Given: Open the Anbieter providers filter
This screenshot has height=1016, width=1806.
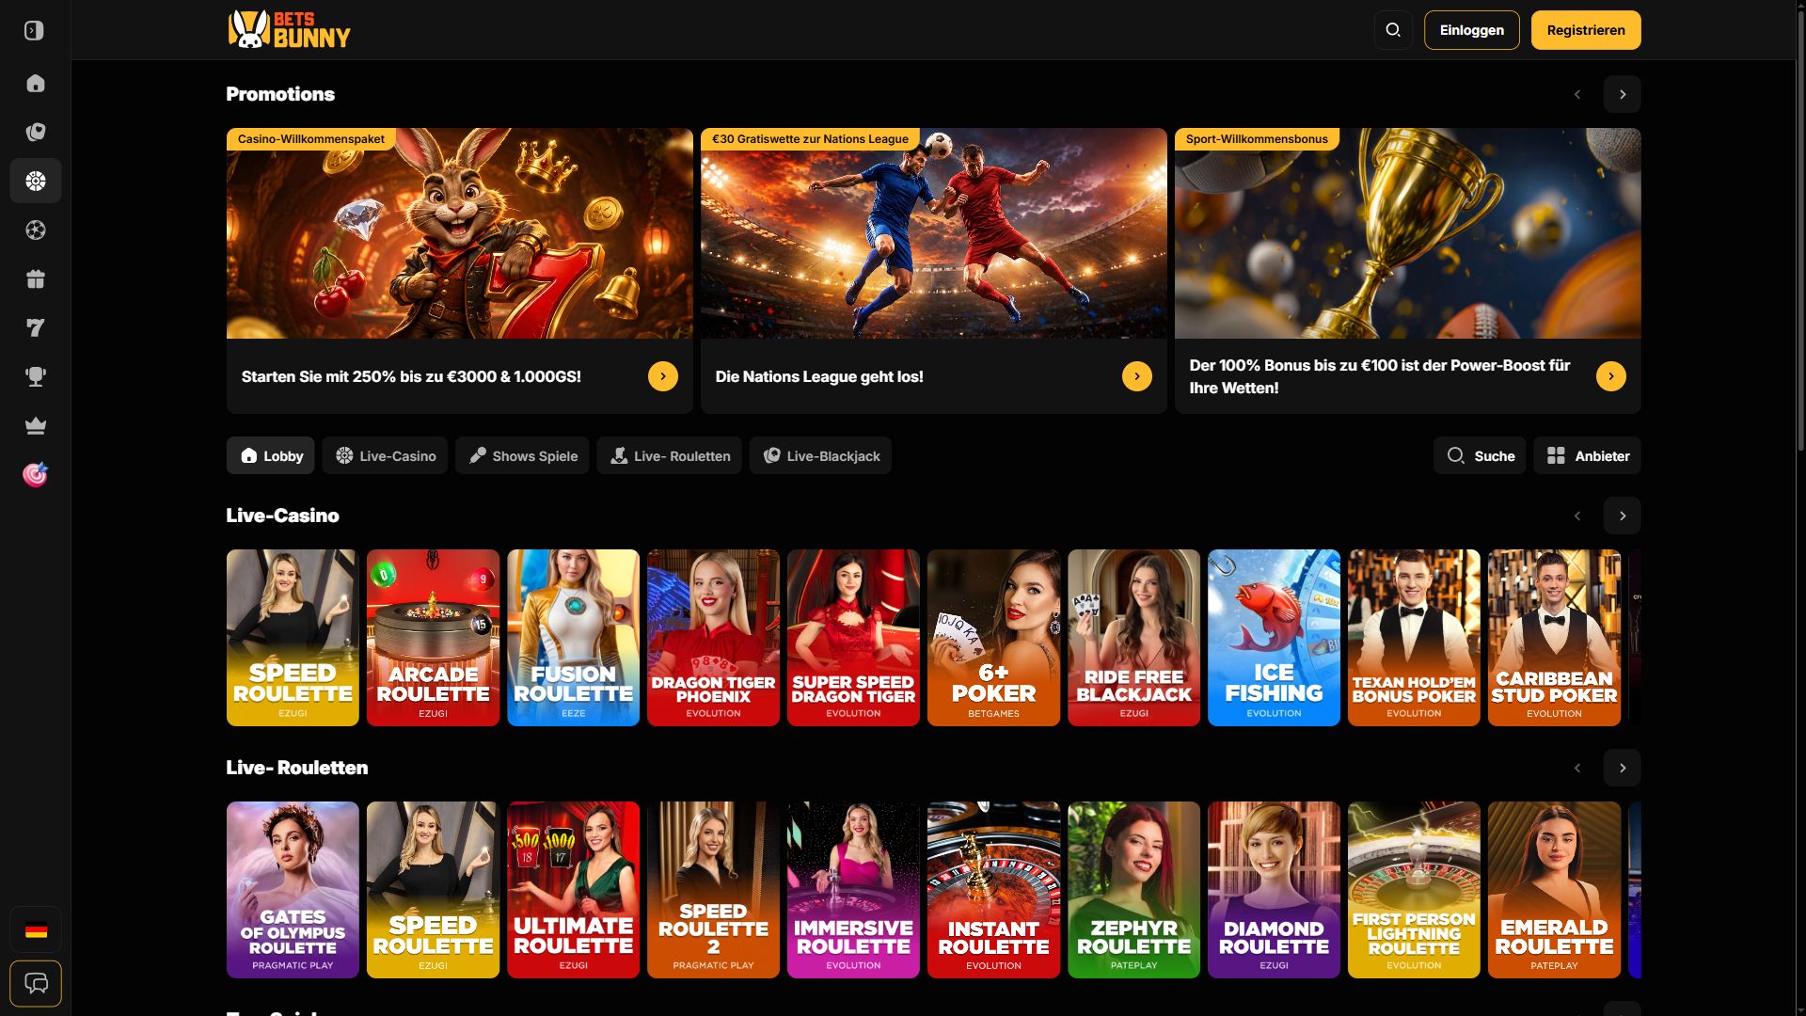Looking at the screenshot, I should (x=1588, y=455).
